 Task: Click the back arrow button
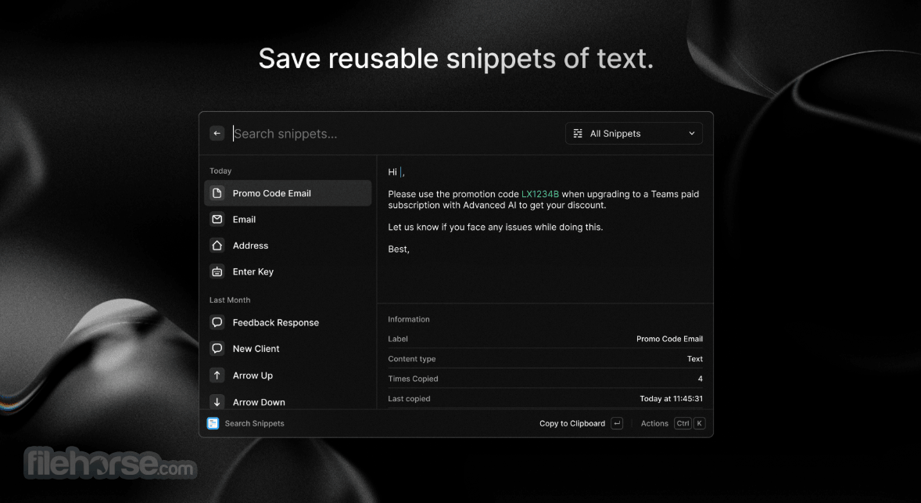[217, 134]
